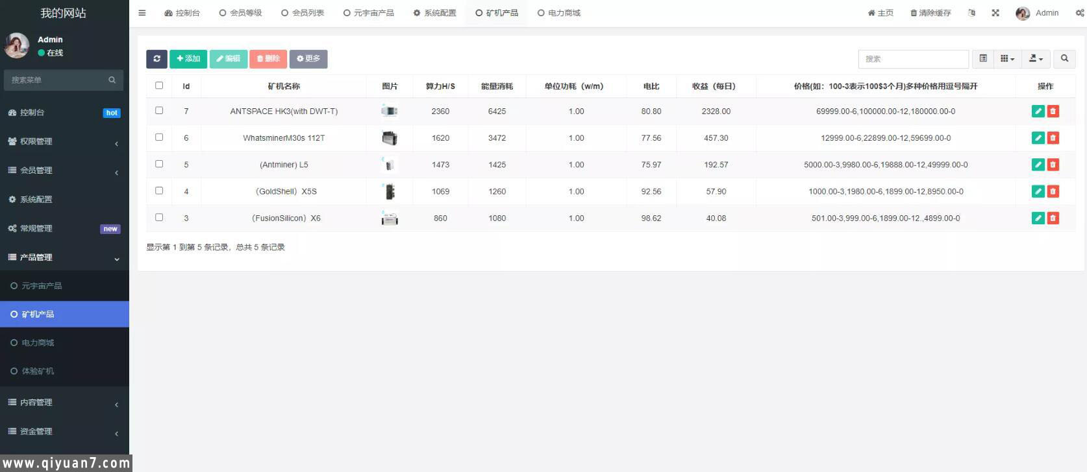Delete the WhatsminerM30s 112T row via trash icon
The image size is (1087, 472).
(x=1053, y=138)
